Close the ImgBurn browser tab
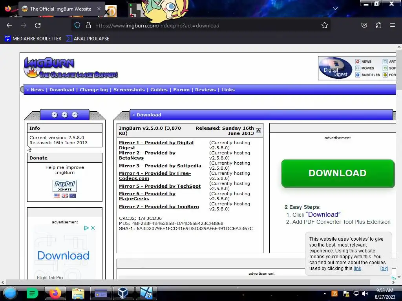The image size is (402, 301). click(x=99, y=9)
